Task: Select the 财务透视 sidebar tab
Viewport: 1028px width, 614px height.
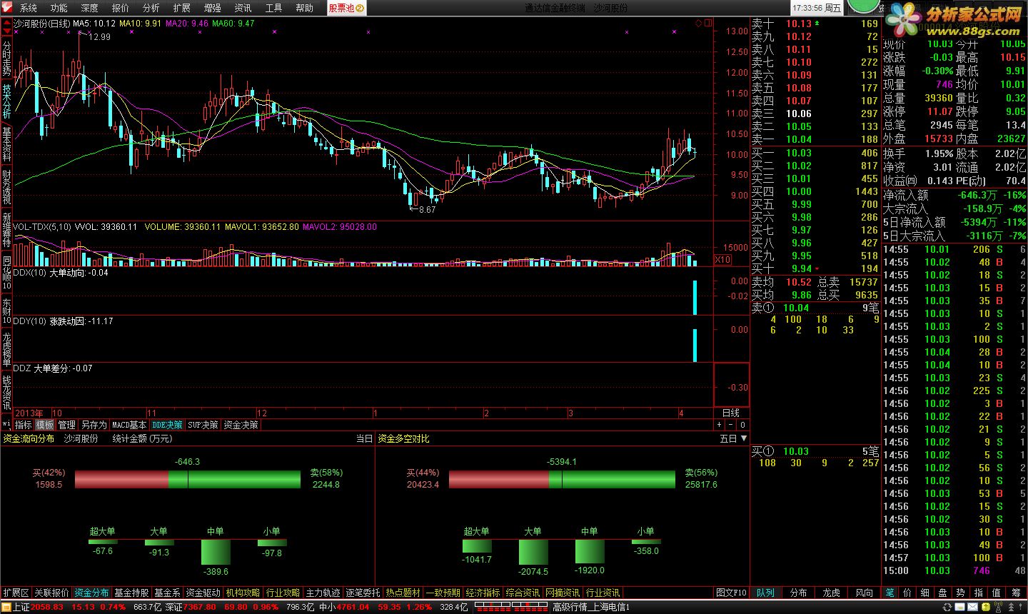Action: [6, 188]
